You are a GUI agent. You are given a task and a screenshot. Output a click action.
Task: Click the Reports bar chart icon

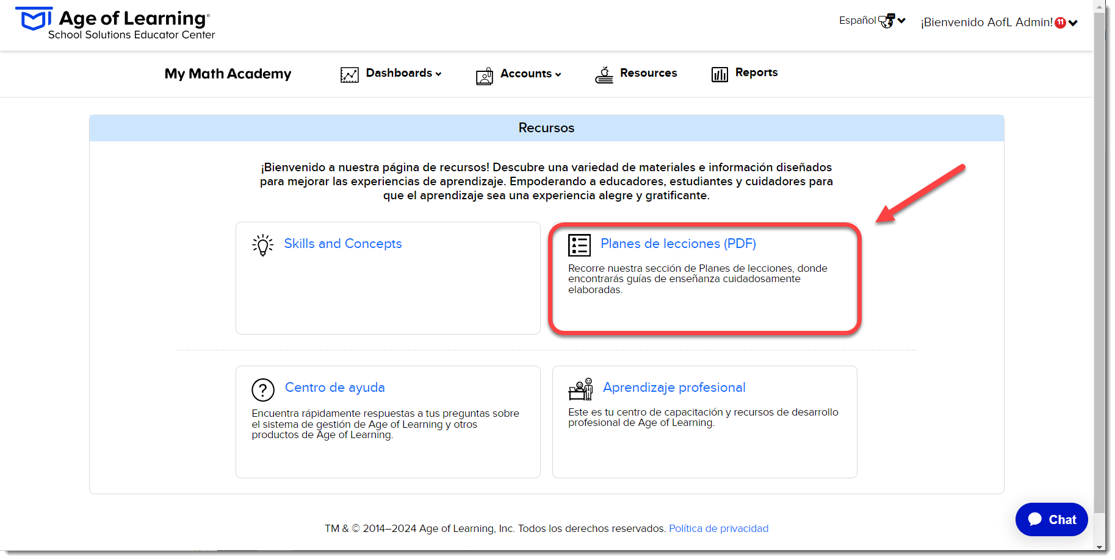[x=720, y=74]
